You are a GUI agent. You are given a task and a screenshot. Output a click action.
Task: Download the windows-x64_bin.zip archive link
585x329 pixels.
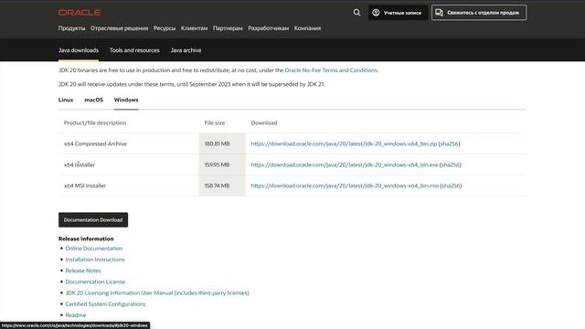(x=344, y=143)
